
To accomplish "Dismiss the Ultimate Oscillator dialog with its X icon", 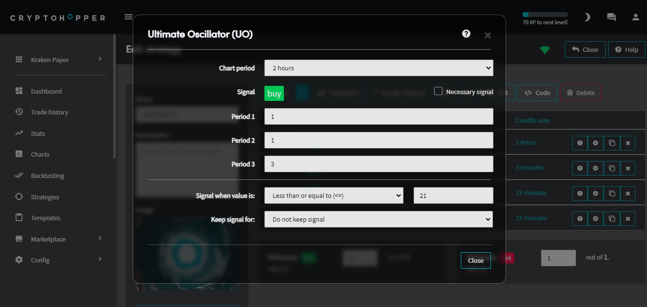I will [x=488, y=35].
